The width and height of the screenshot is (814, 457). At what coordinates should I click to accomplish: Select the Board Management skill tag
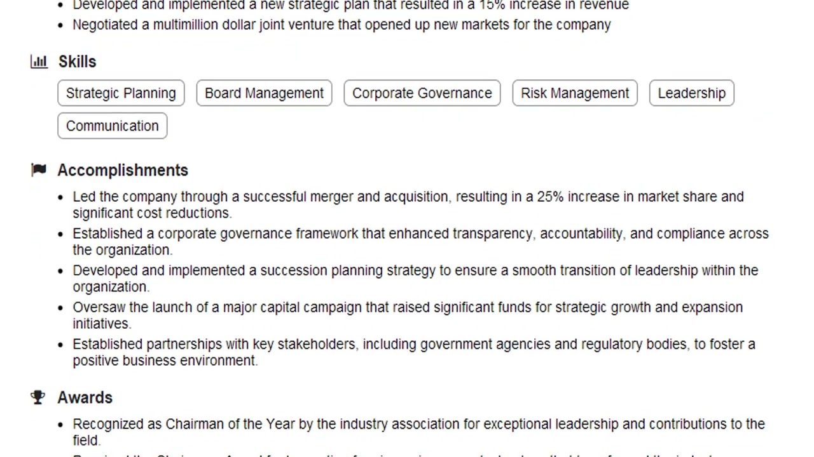coord(264,93)
